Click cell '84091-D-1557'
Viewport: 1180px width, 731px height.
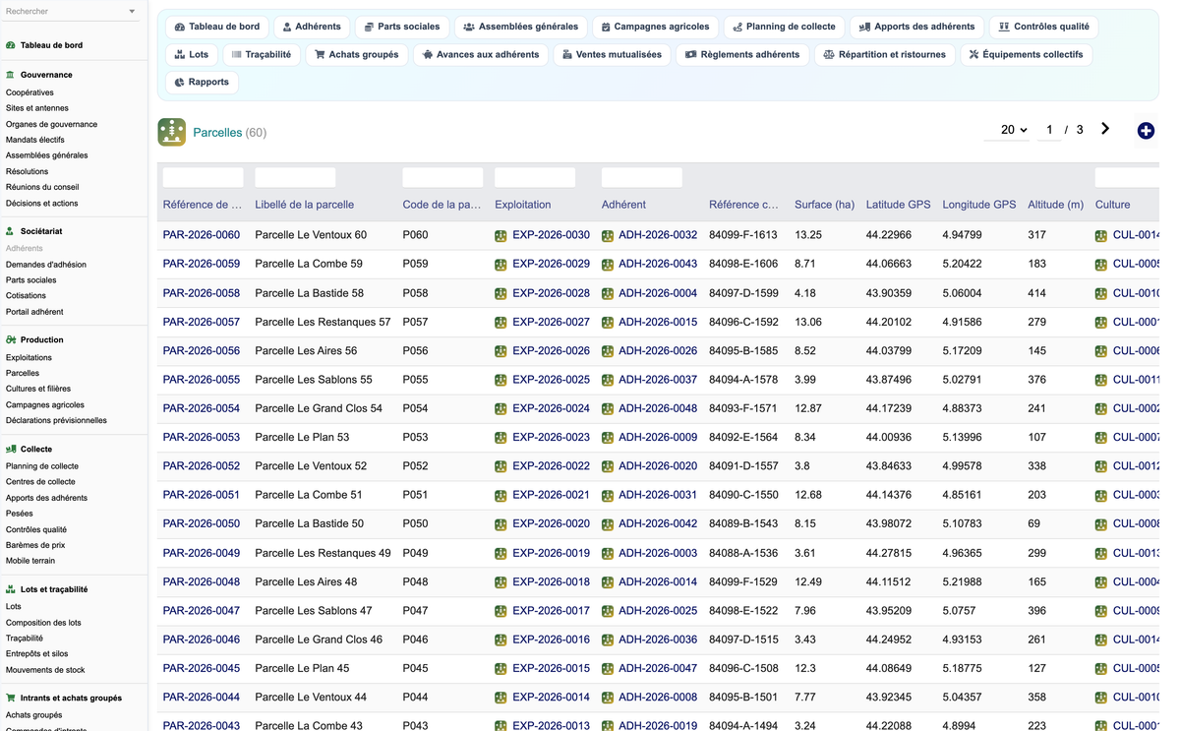coord(743,466)
